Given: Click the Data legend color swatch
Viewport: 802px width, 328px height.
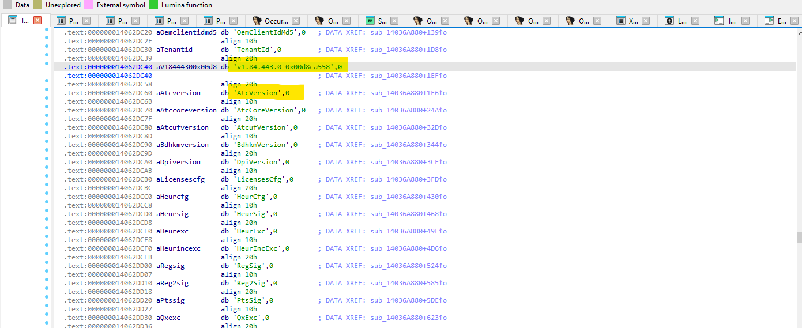Looking at the screenshot, I should click(7, 5).
